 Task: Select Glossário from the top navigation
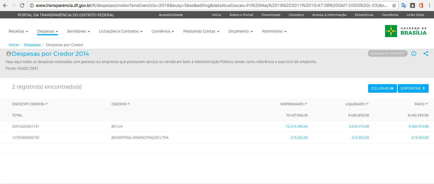pyautogui.click(x=296, y=15)
